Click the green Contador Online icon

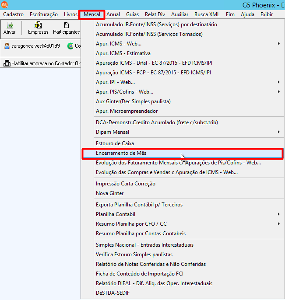tap(70, 46)
